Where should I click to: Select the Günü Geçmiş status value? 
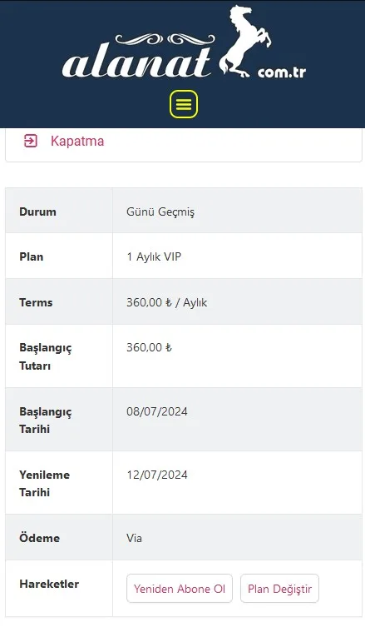(160, 211)
